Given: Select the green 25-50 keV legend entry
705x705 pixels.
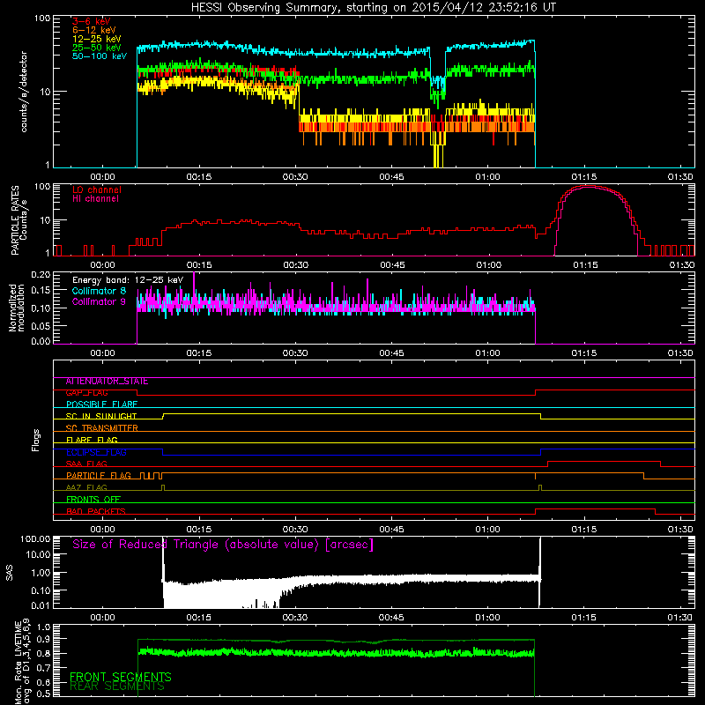Looking at the screenshot, I should tap(97, 48).
